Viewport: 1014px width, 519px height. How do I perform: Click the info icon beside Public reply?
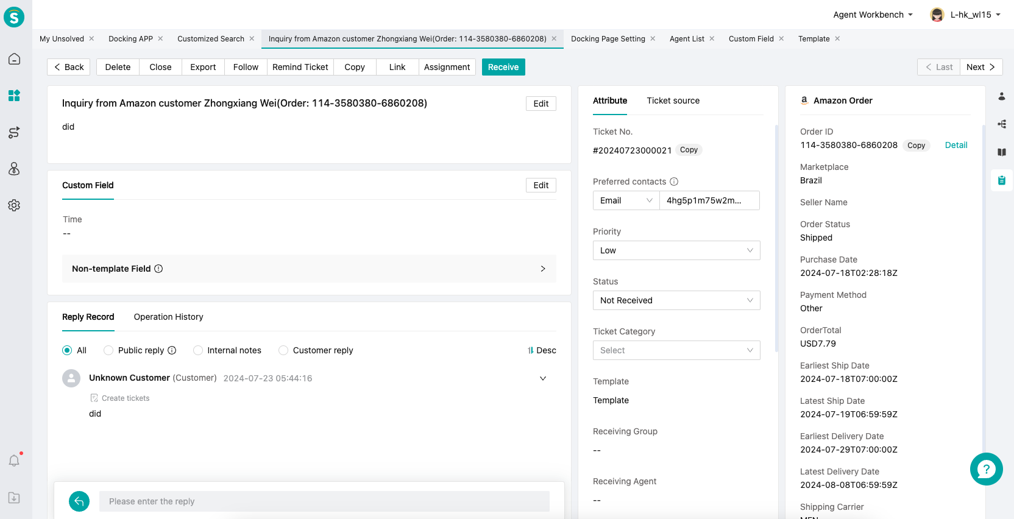172,350
